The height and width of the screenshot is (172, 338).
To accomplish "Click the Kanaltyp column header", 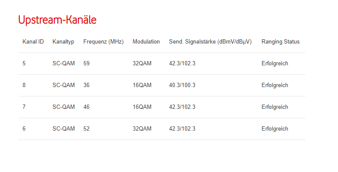I will coord(63,42).
